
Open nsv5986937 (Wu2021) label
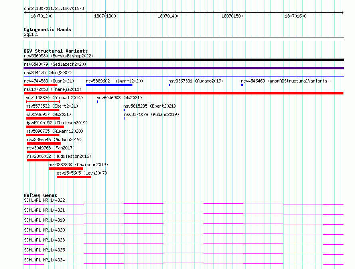(48, 114)
